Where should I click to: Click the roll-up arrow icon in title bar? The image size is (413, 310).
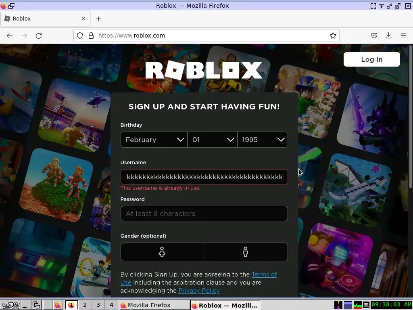tap(381, 6)
